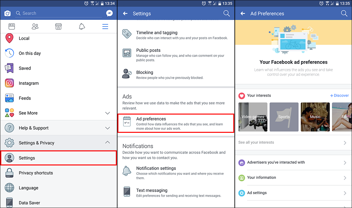Open Timeline and tagging settings
Image resolution: width=352 pixels, height=208 pixels.
pos(176,35)
